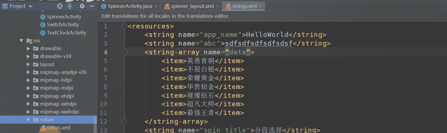Click XML file icon on spinner_layout.xml tab

coord(167,6)
